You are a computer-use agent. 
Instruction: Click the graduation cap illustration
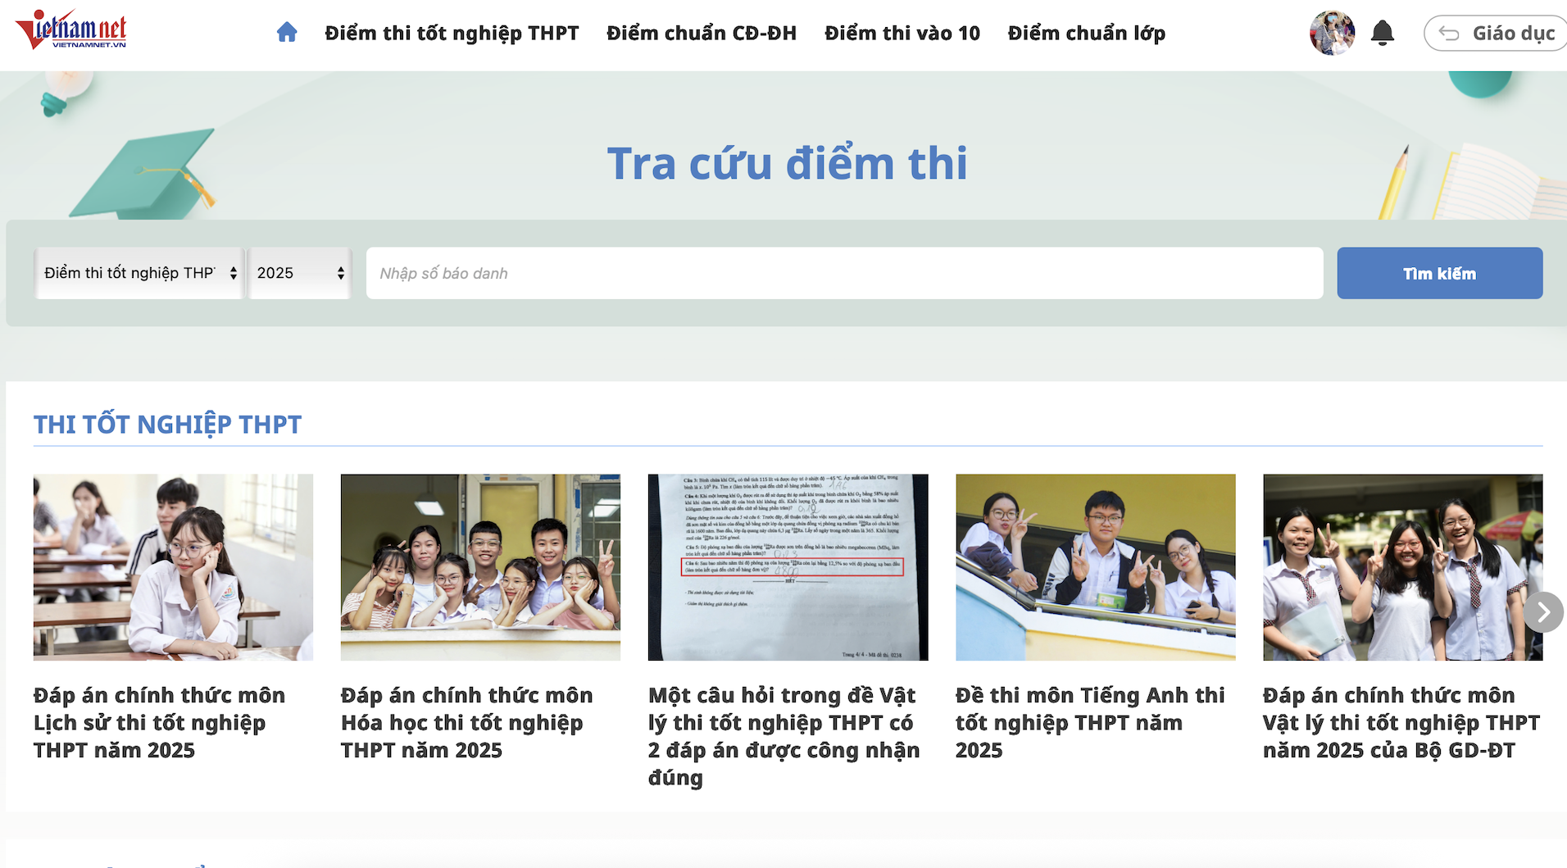[148, 172]
